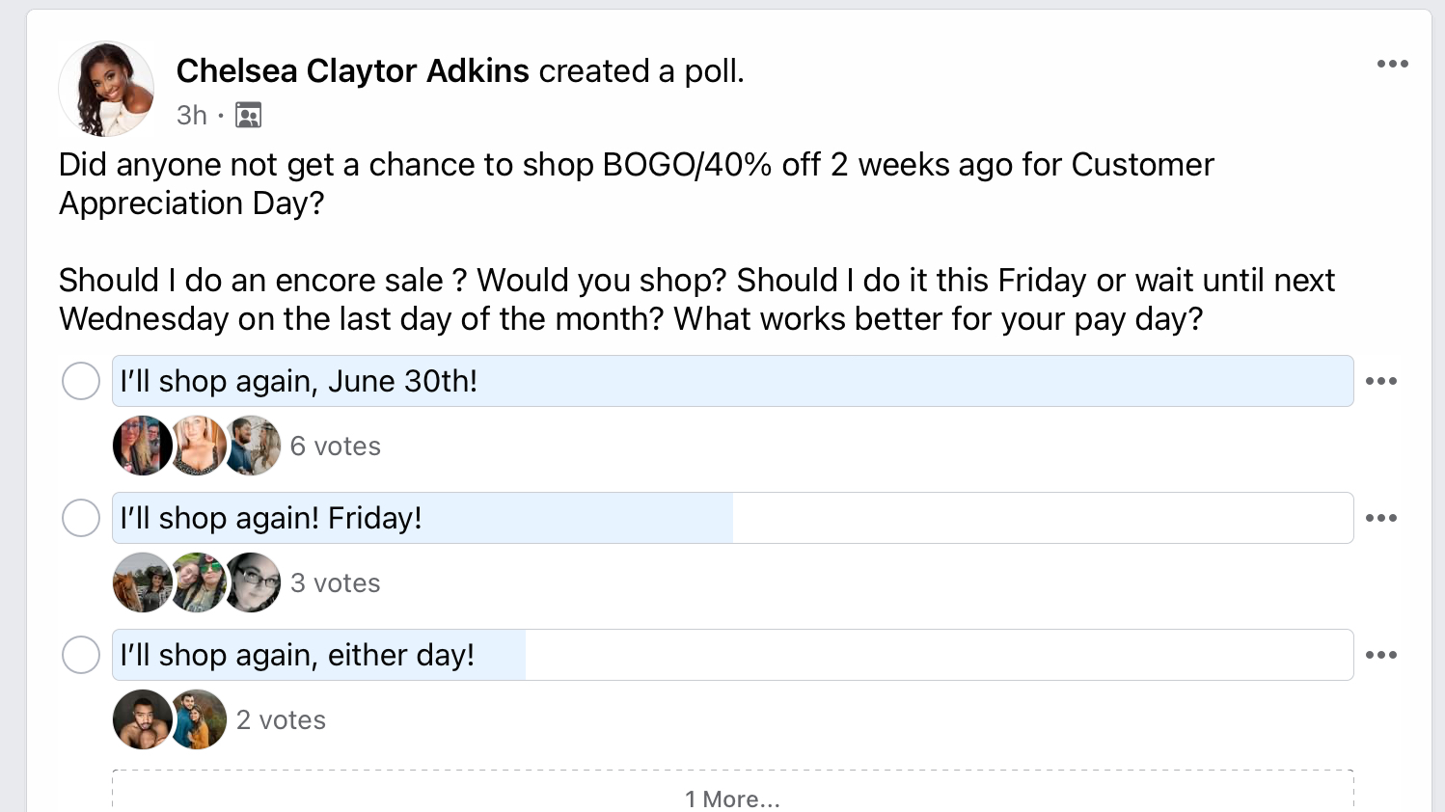Open options for 'either day' poll choice
1445x812 pixels.
point(1380,655)
